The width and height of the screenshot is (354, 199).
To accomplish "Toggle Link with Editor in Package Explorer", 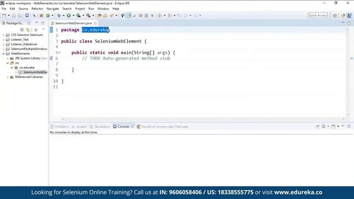I will tap(28, 30).
